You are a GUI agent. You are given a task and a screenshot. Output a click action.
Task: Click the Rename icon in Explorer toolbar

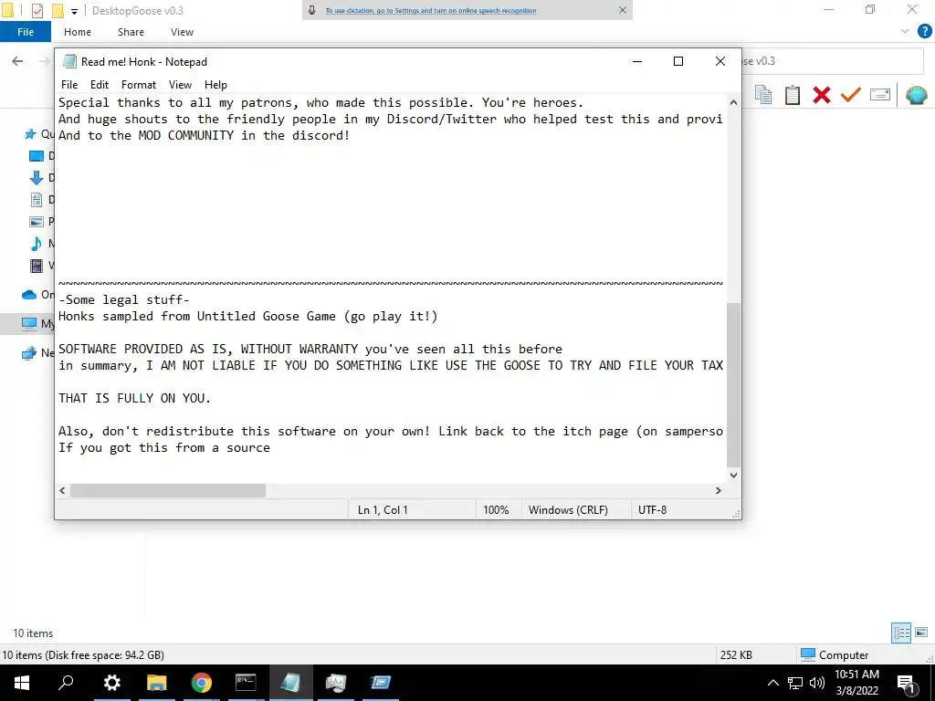880,95
